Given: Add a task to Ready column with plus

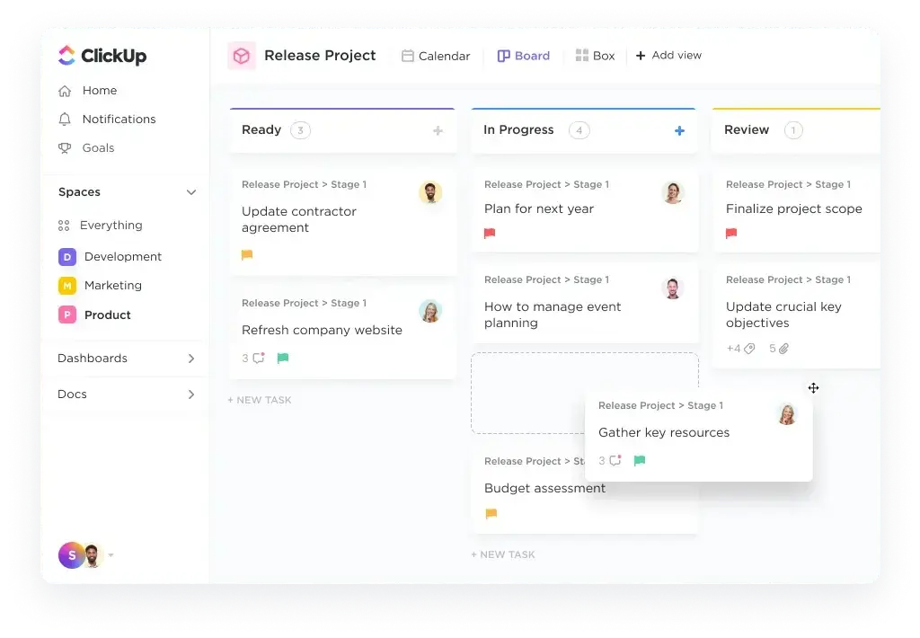Looking at the screenshot, I should tap(438, 131).
